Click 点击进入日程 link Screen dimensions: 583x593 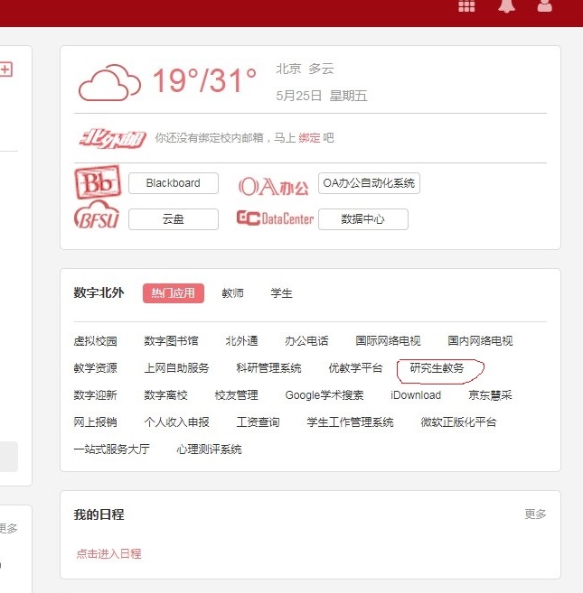[x=108, y=554]
